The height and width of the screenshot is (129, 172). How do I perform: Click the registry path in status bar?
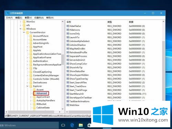[48, 116]
